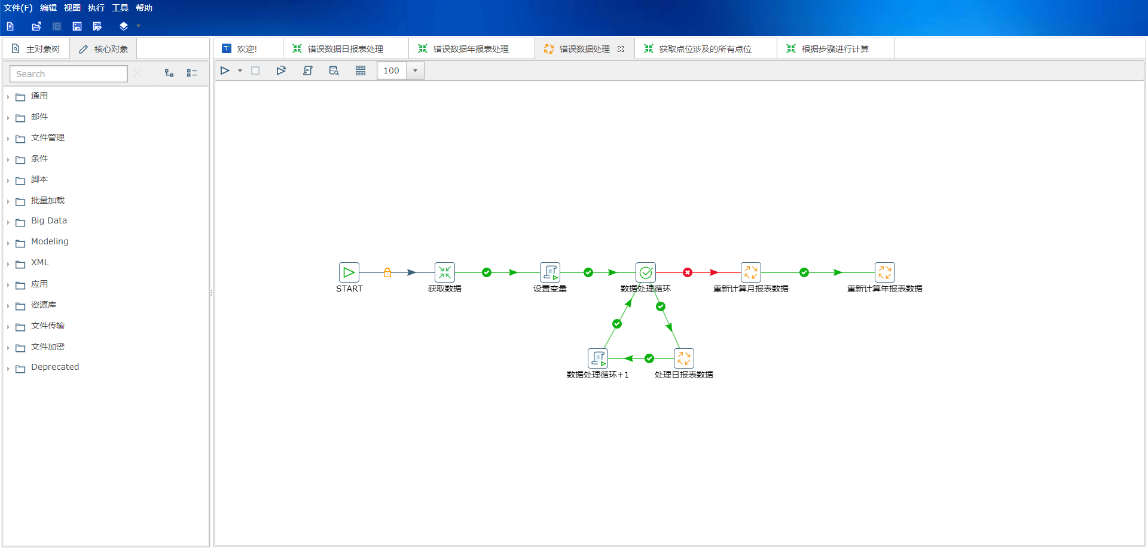Click the explore database icon
Screen dimensions: 1148x549
[x=334, y=70]
